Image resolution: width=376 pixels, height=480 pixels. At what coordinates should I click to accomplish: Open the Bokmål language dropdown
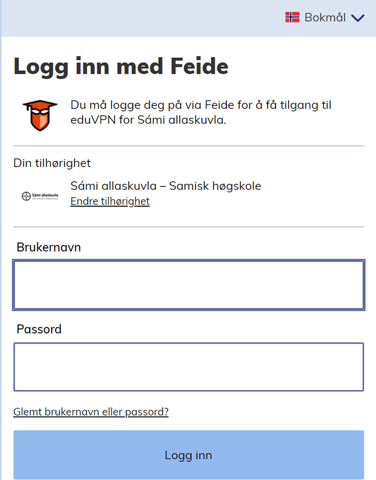click(326, 17)
